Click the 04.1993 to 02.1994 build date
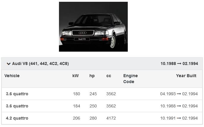Screen dimensions: 204x127 click(x=179, y=94)
